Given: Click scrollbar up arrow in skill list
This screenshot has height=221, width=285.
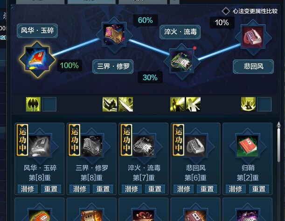Looking at the screenshot, I should (x=278, y=124).
